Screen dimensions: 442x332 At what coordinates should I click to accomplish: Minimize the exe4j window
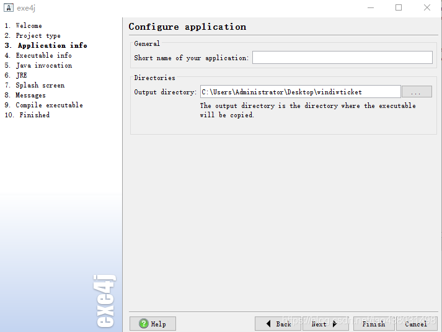pos(371,7)
